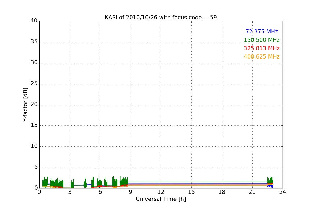Click the x-axis tick label 18
Screen dimensions: 314x209
(222, 192)
